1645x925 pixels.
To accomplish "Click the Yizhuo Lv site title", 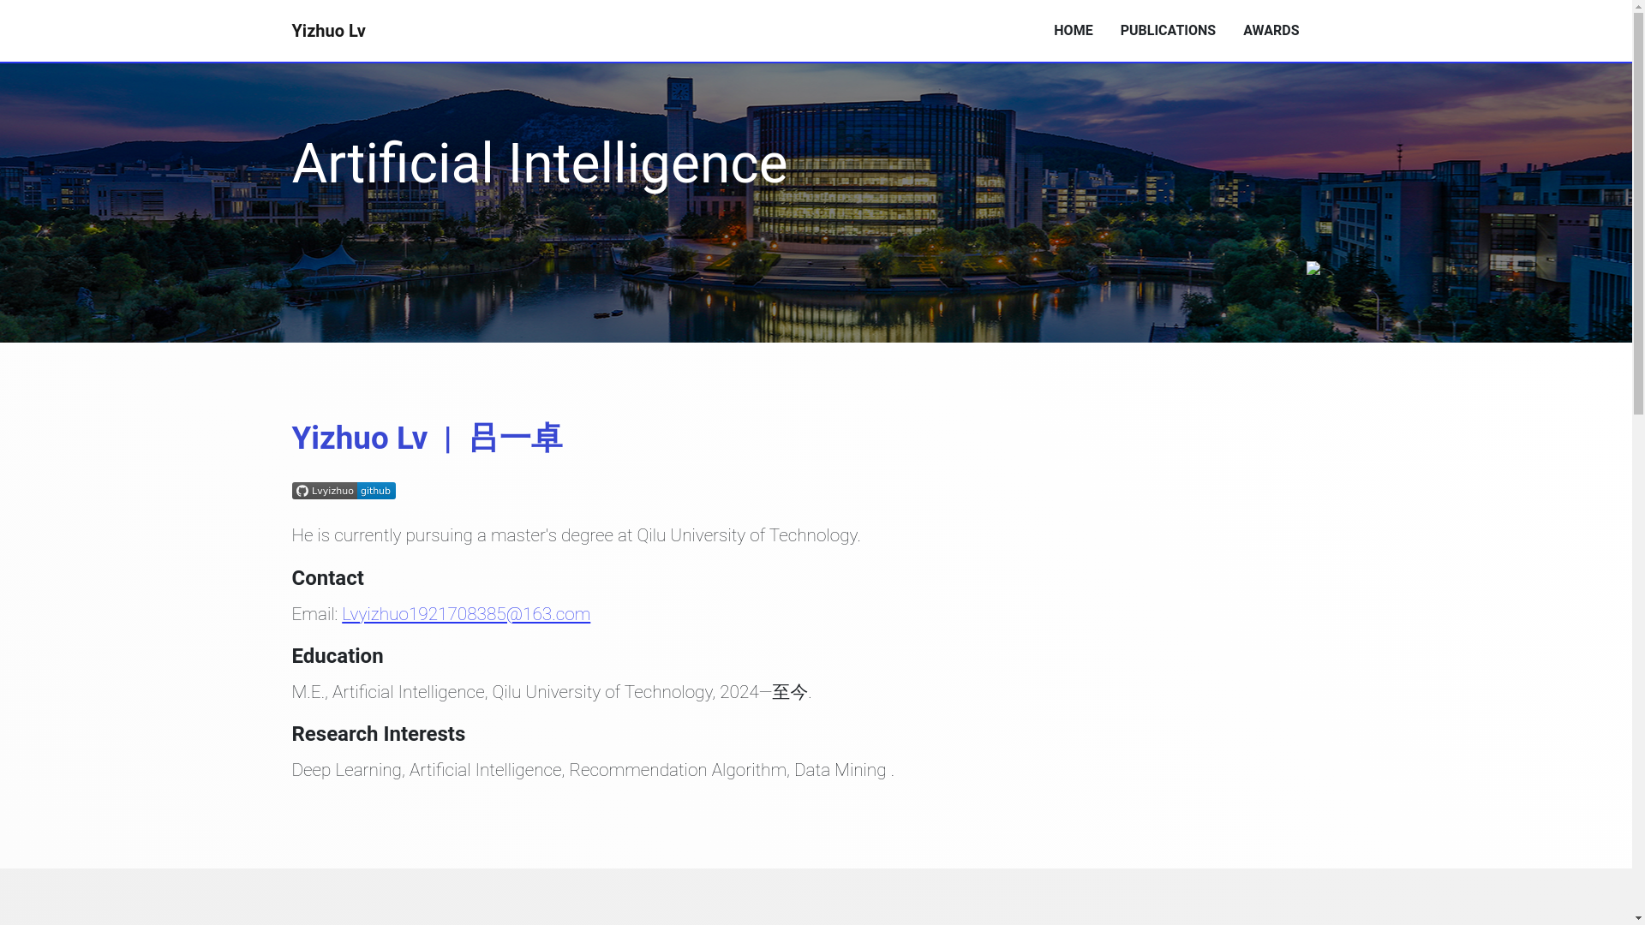I will pos(328,31).
